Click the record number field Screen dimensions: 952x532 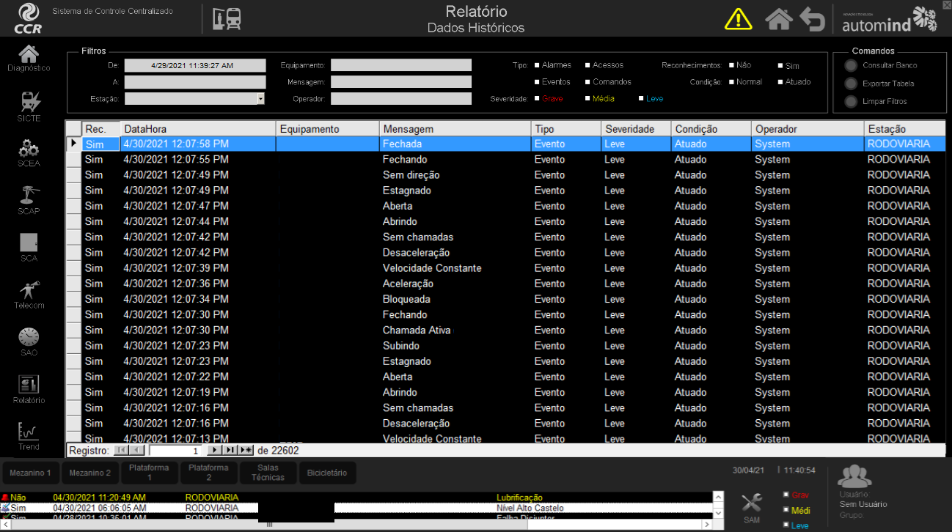pyautogui.click(x=176, y=451)
